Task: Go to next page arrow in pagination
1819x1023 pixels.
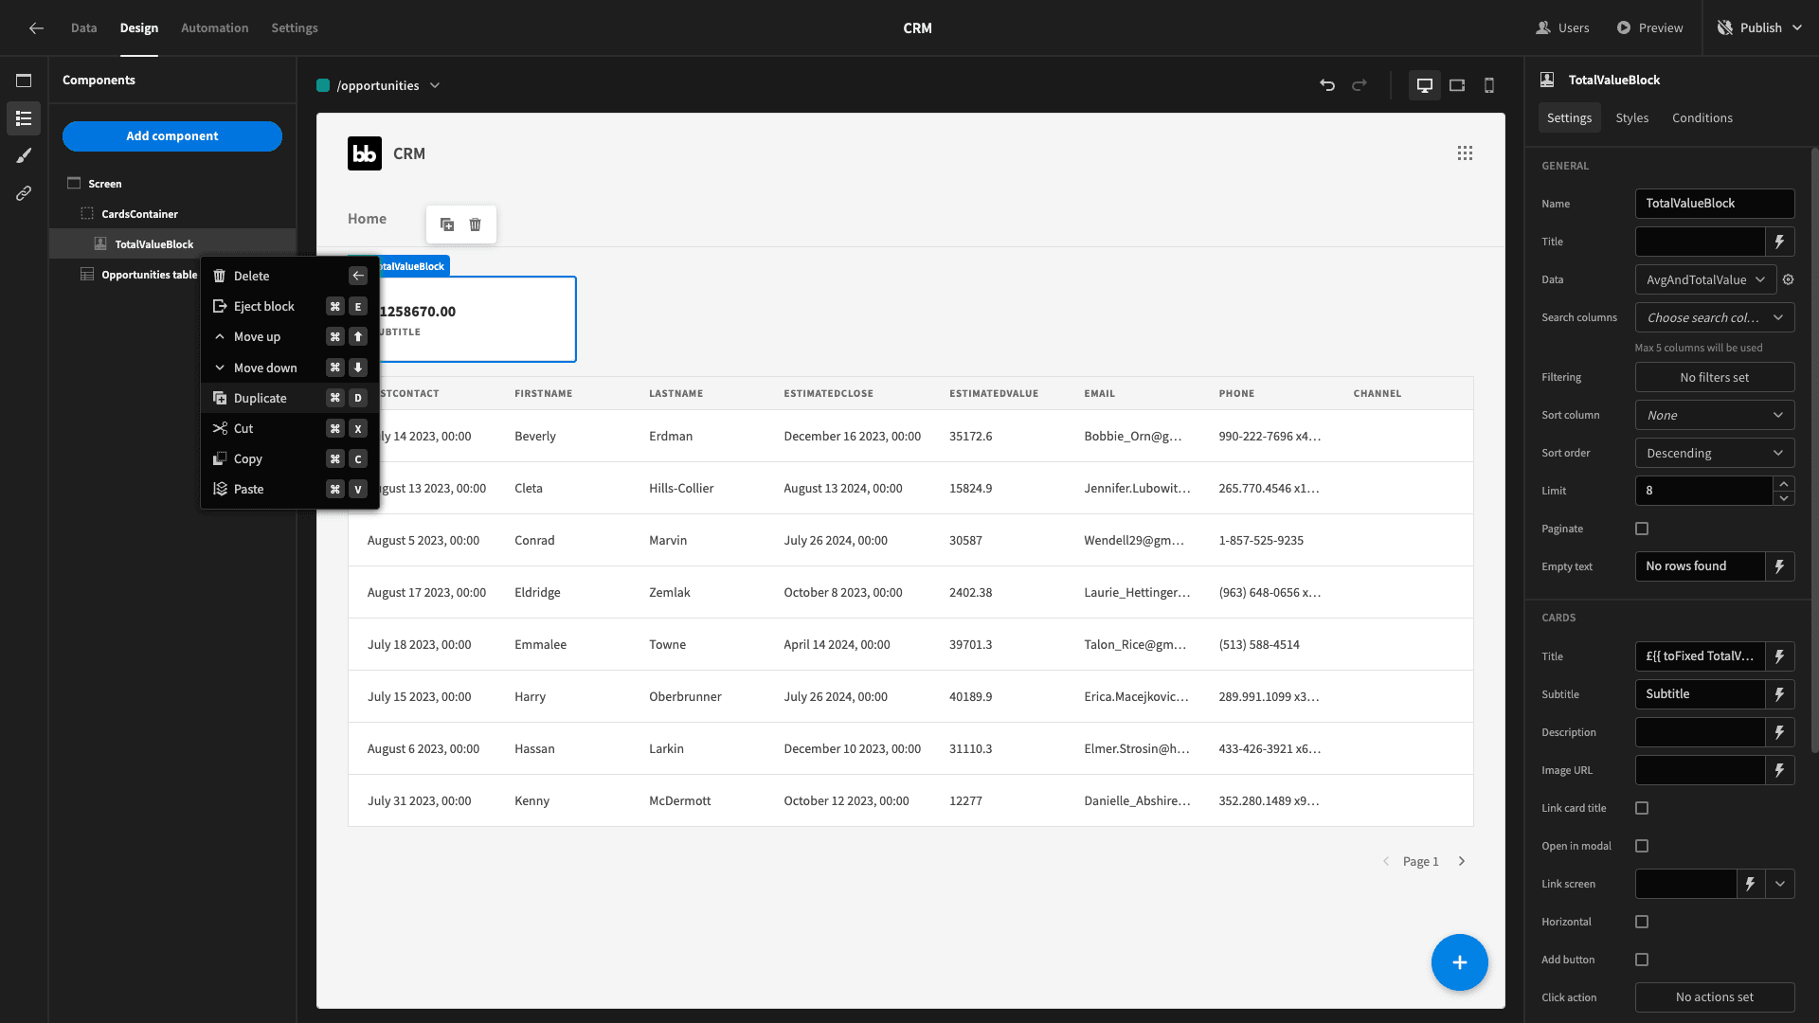Action: (1462, 861)
